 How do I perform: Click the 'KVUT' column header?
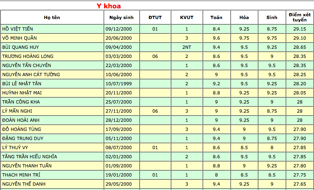186,17
